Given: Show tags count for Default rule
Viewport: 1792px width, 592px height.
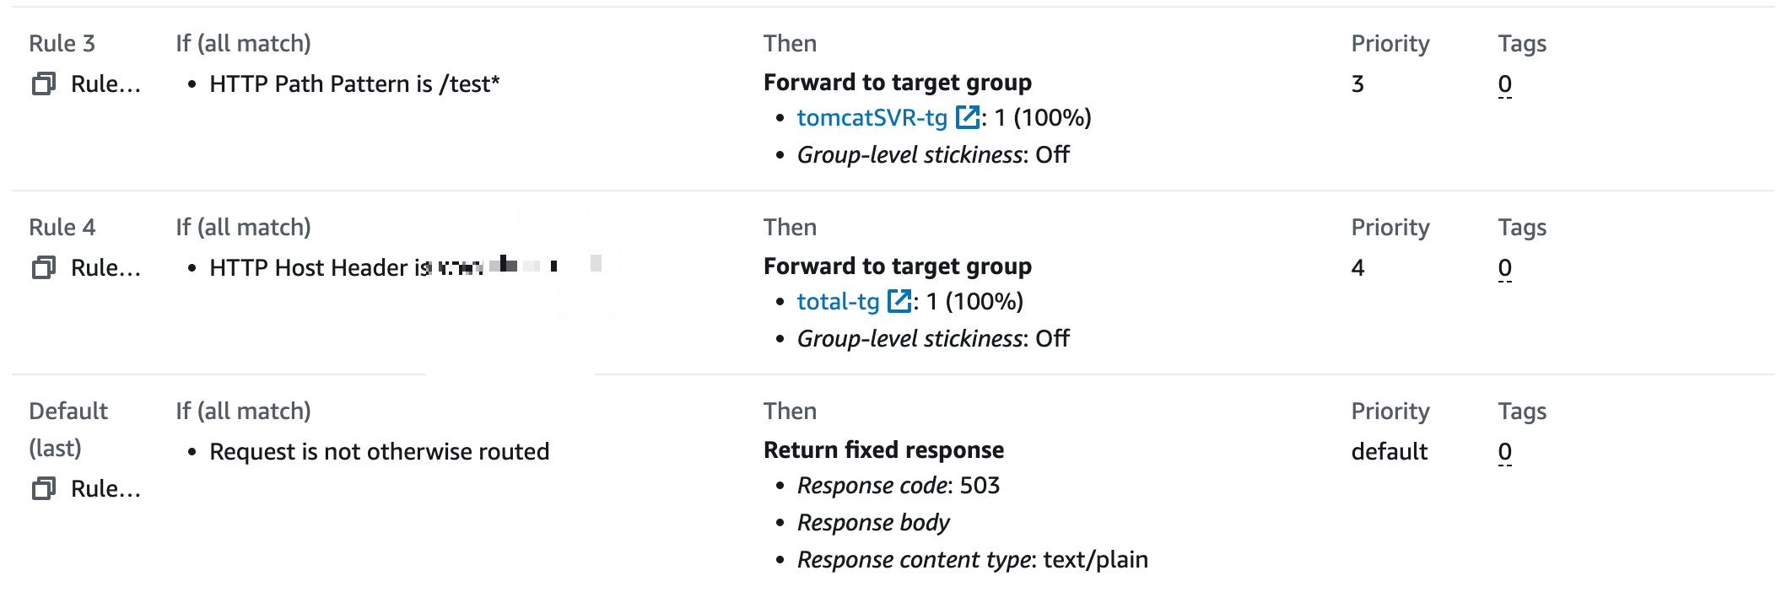Looking at the screenshot, I should click(x=1504, y=452).
